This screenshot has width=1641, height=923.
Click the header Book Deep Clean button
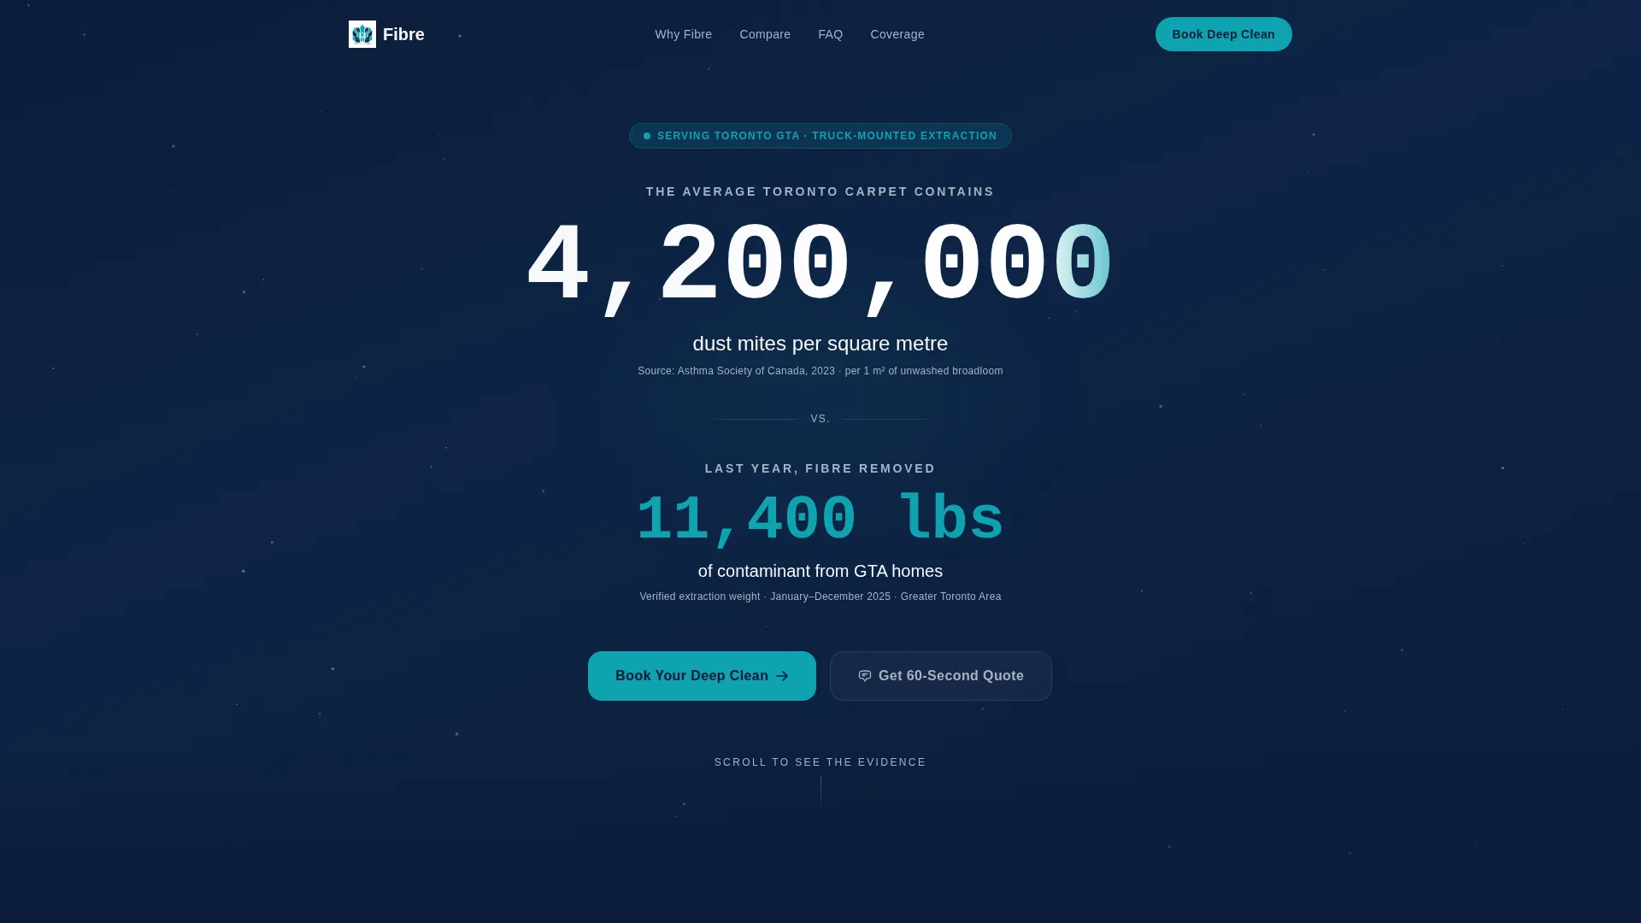(1224, 34)
